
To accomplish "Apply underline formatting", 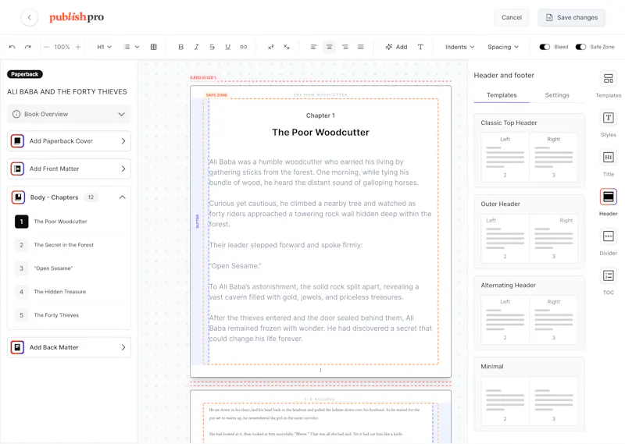I will [227, 47].
